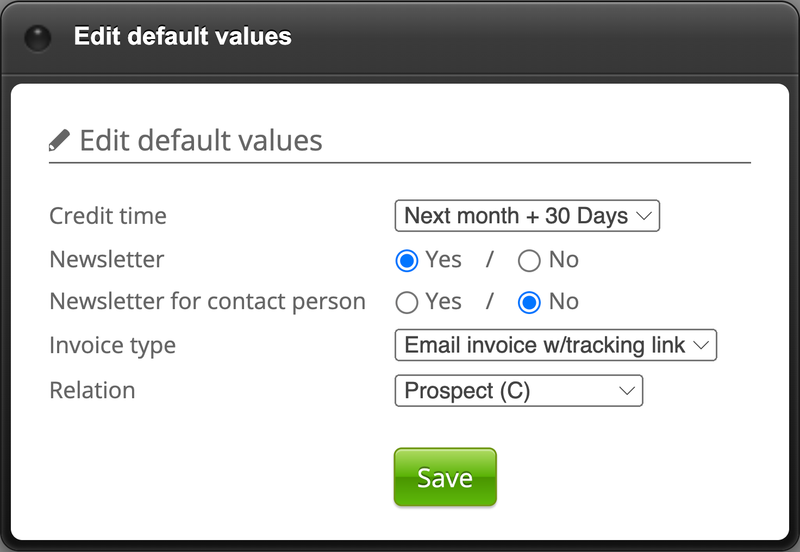
Task: Click the Newsletter field label
Action: [x=107, y=259]
